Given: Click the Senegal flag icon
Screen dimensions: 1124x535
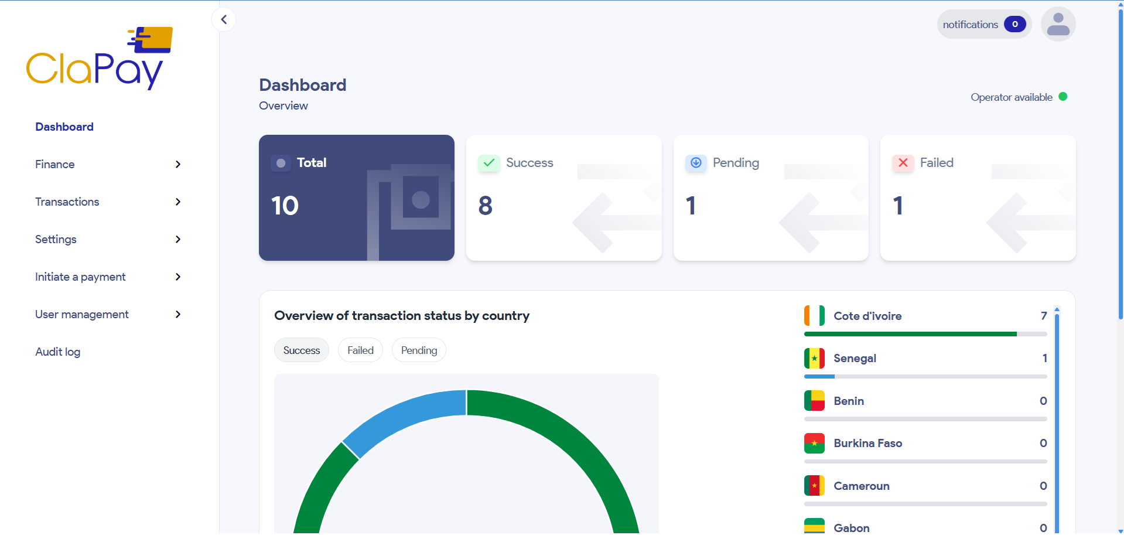Looking at the screenshot, I should click(814, 358).
